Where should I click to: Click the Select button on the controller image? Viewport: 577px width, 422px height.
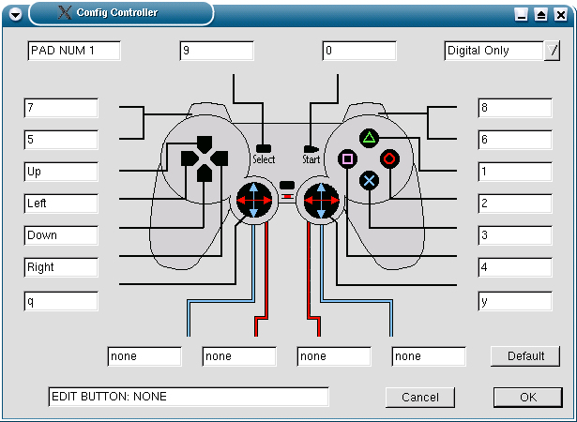tap(264, 149)
